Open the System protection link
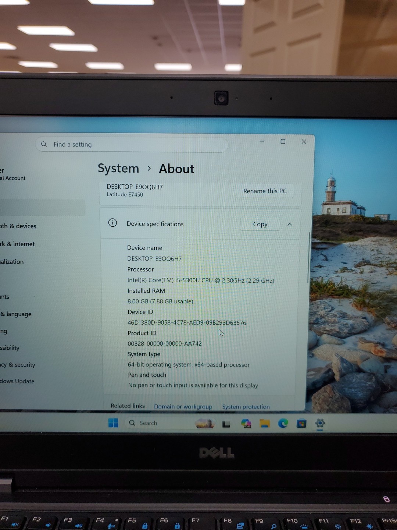 click(x=246, y=407)
